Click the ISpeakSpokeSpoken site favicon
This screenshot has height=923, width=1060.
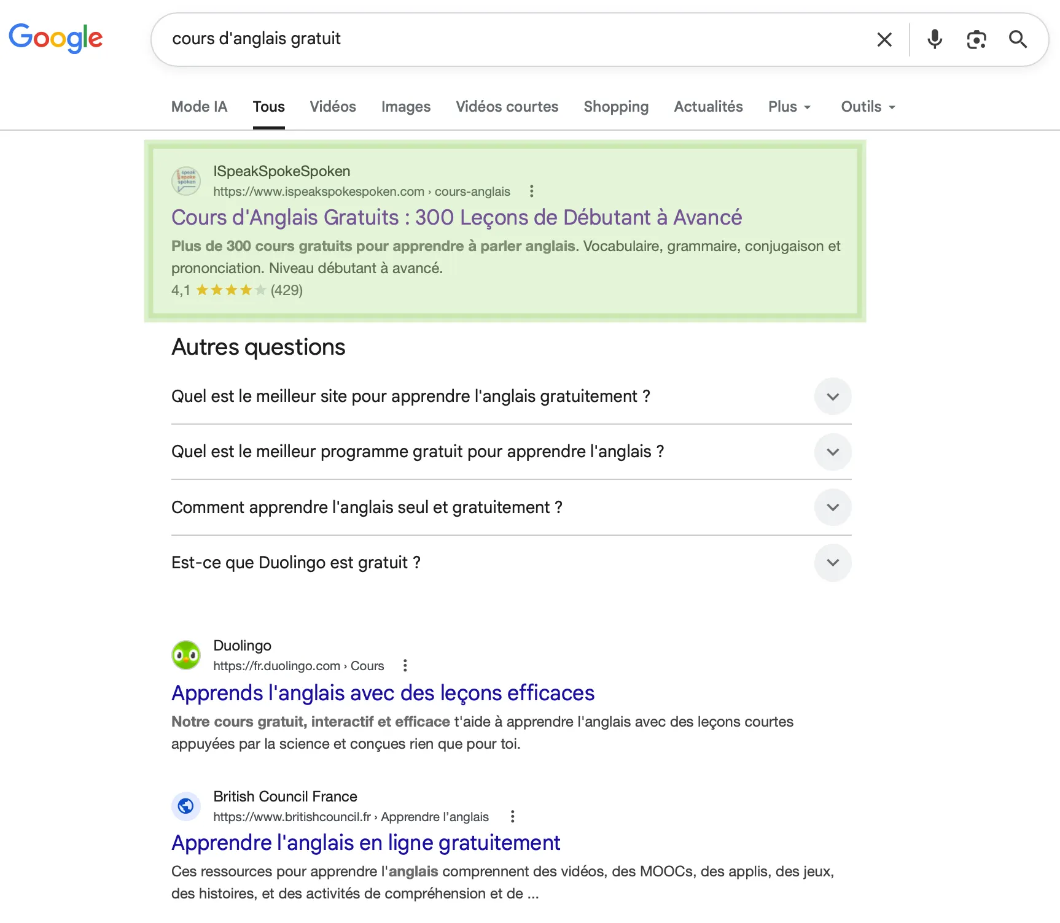pyautogui.click(x=185, y=180)
